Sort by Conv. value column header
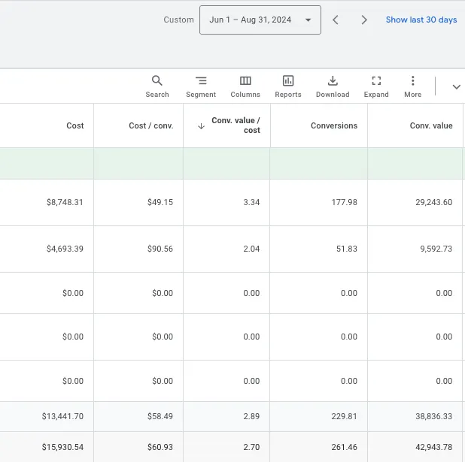The height and width of the screenshot is (462, 465). coord(430,125)
